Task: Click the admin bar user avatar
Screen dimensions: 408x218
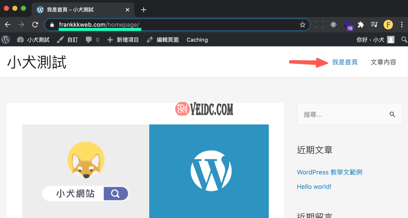Action: tap(391, 40)
